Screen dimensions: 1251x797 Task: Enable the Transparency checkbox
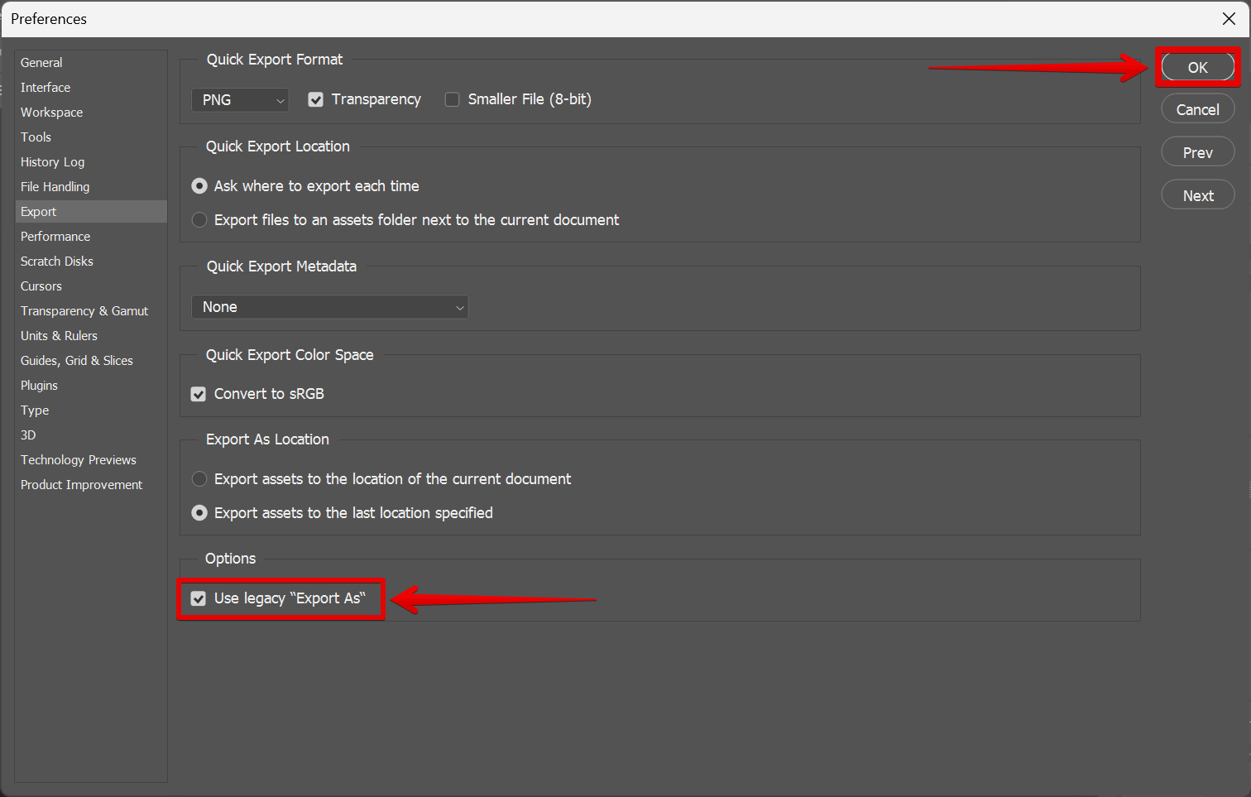point(316,100)
